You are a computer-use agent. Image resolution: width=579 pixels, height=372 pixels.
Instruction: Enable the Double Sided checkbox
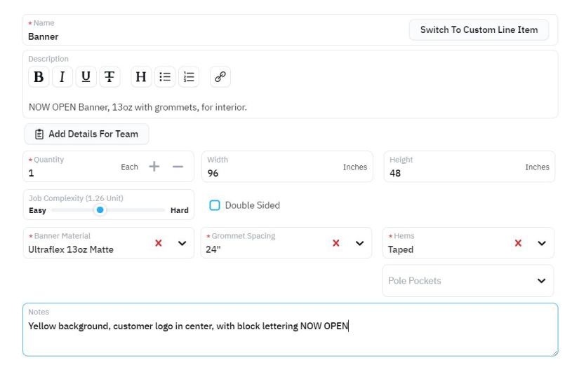click(215, 205)
